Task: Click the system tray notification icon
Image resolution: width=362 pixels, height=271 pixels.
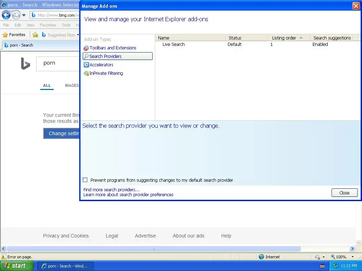Action: [x=335, y=266]
